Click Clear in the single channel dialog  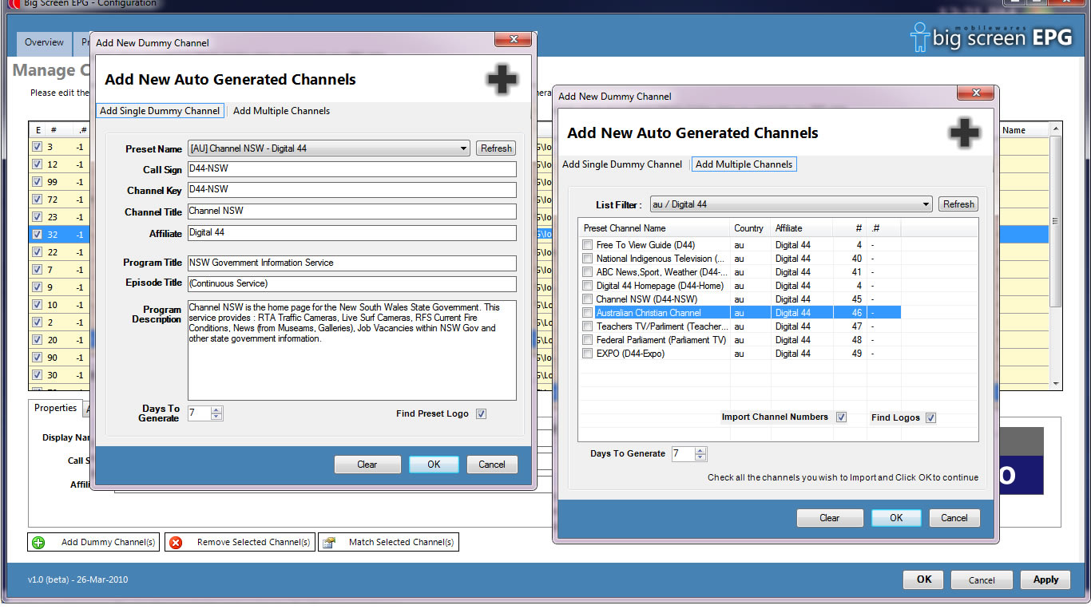click(367, 465)
